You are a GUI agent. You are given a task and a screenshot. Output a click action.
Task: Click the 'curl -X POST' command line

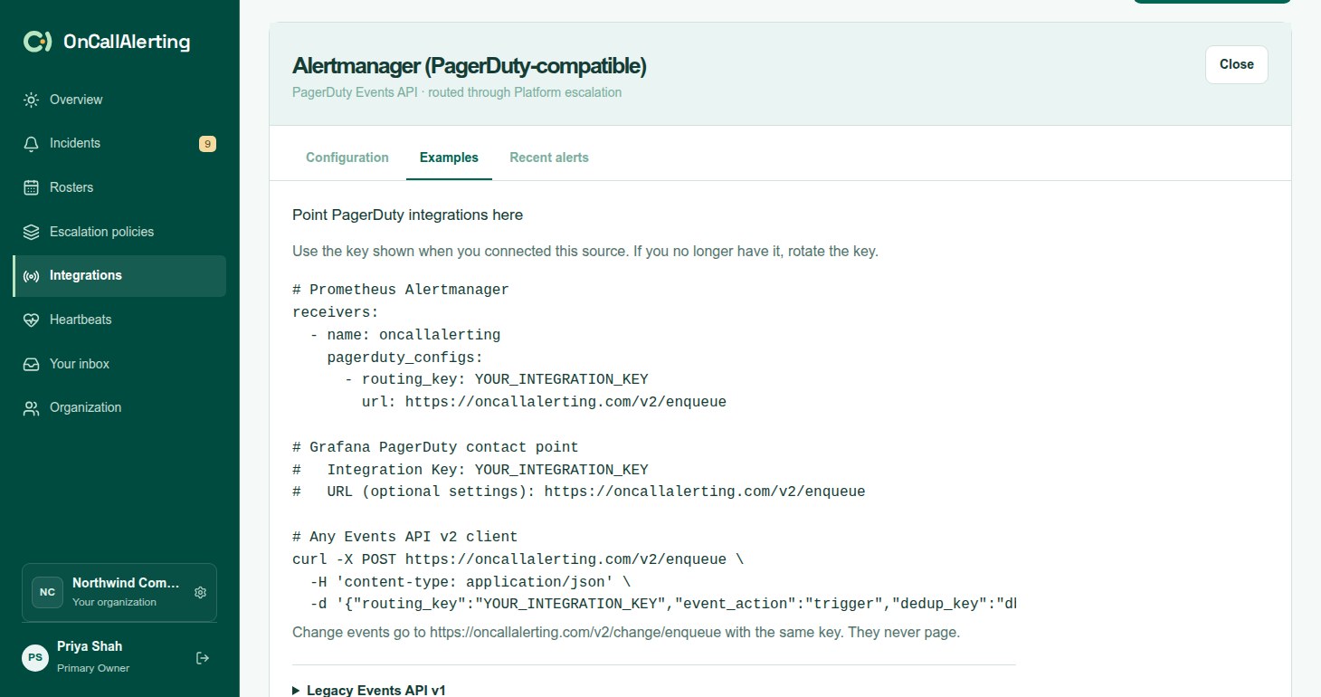point(518,559)
